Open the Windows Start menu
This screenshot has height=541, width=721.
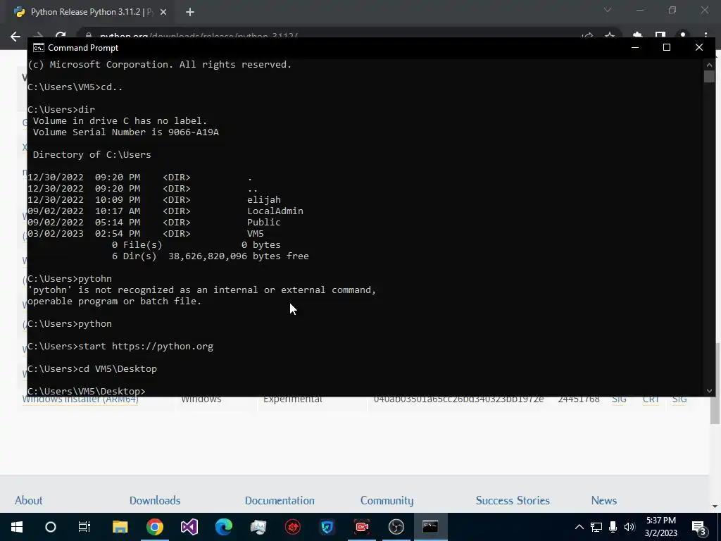click(x=17, y=527)
